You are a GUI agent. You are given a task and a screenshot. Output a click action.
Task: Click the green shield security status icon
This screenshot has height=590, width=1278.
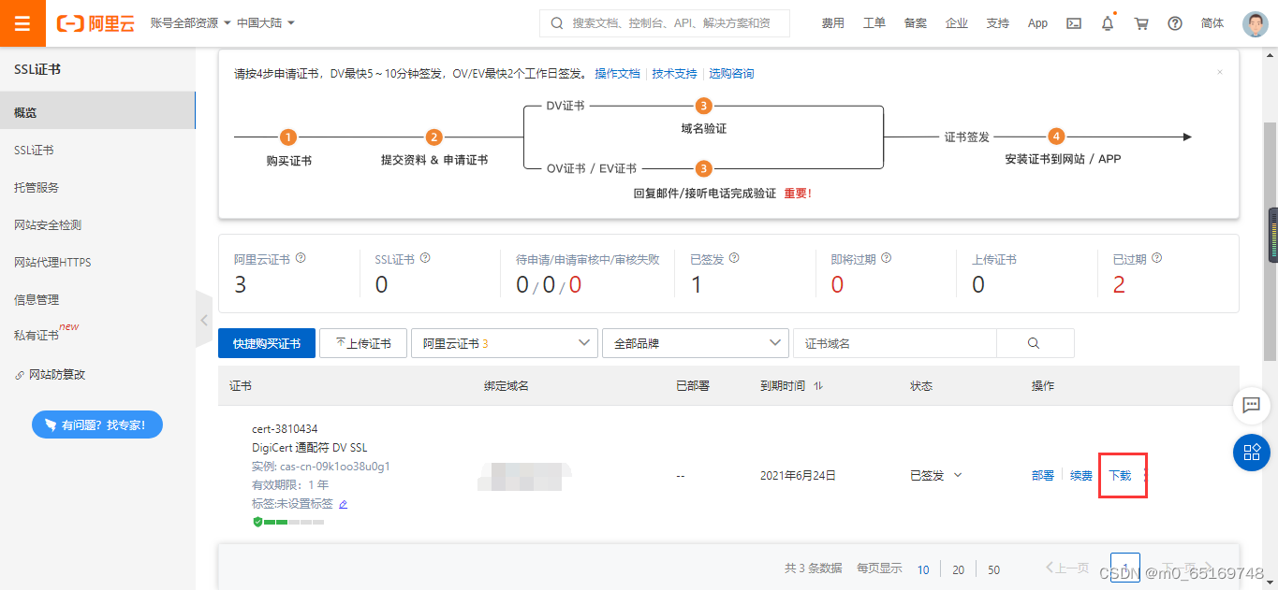(257, 521)
